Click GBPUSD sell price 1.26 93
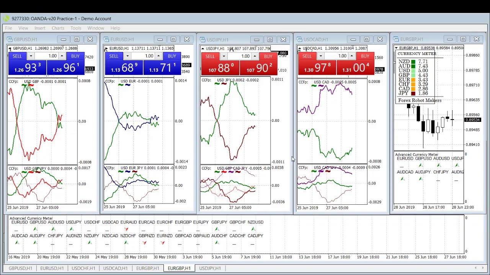 coord(27,68)
